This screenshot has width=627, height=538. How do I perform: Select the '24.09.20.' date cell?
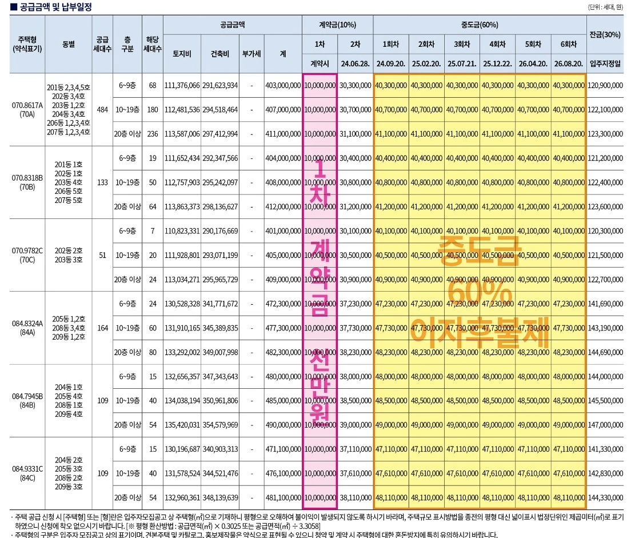click(391, 63)
